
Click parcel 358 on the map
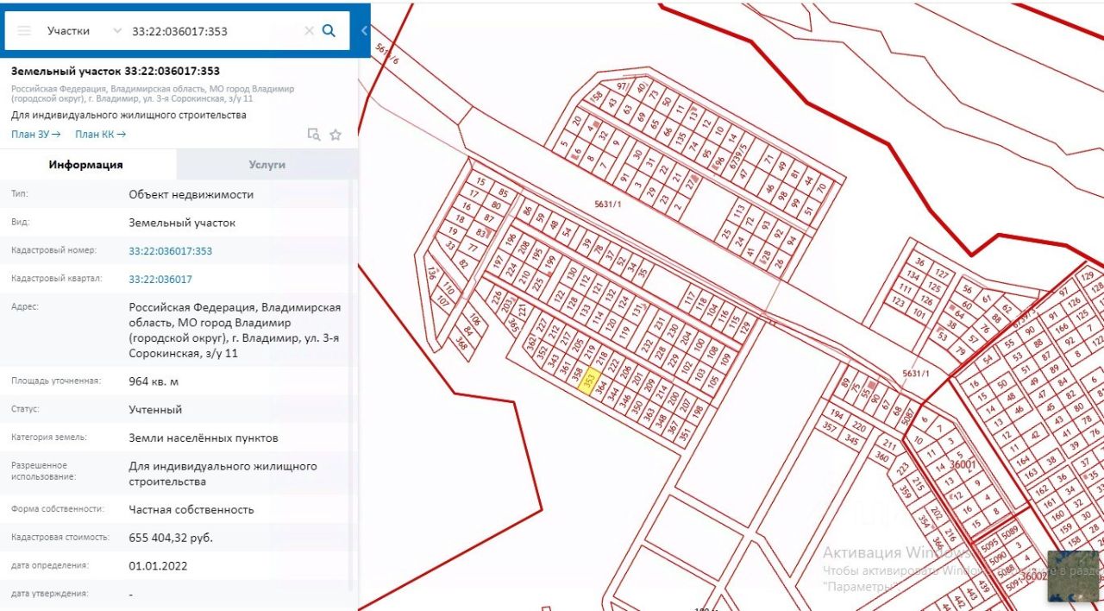click(x=578, y=373)
